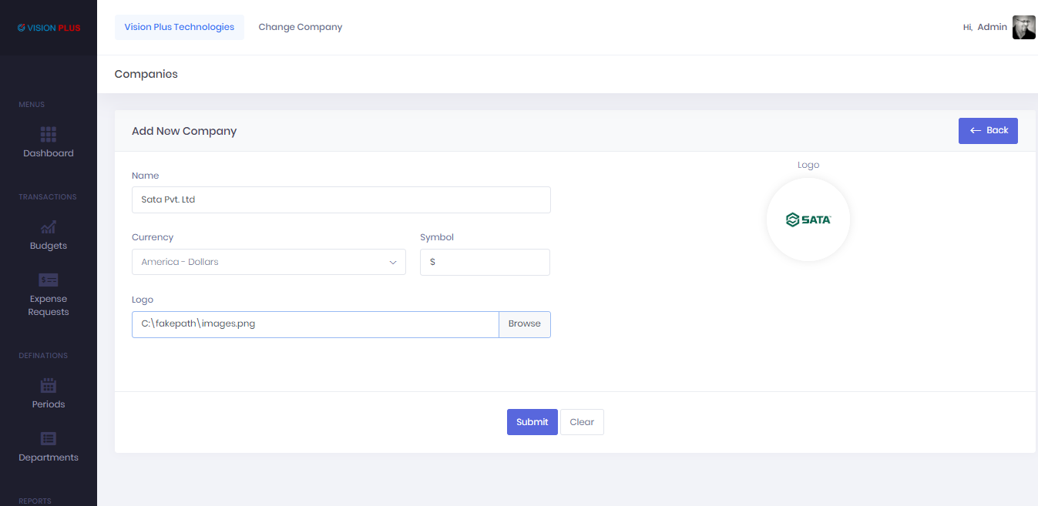Click into the Symbol text field
Screen dimensions: 1038x506
(485, 262)
